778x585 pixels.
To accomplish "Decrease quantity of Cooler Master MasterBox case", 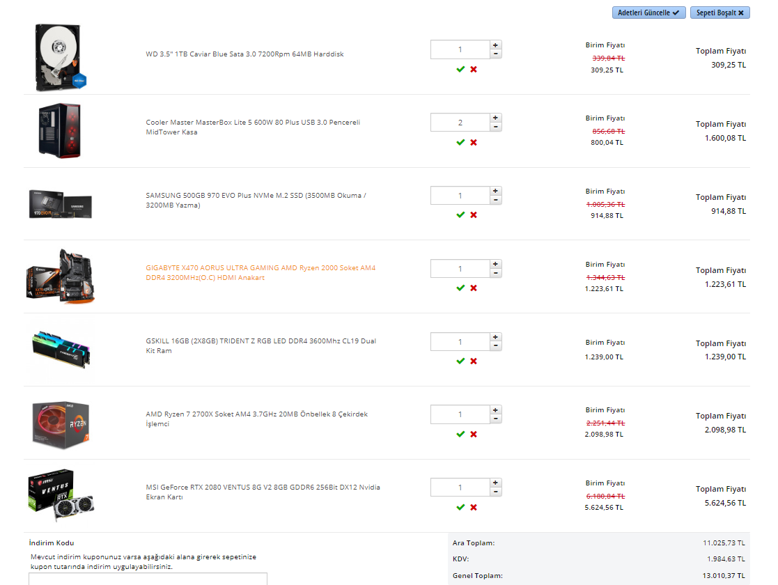I will tap(495, 127).
